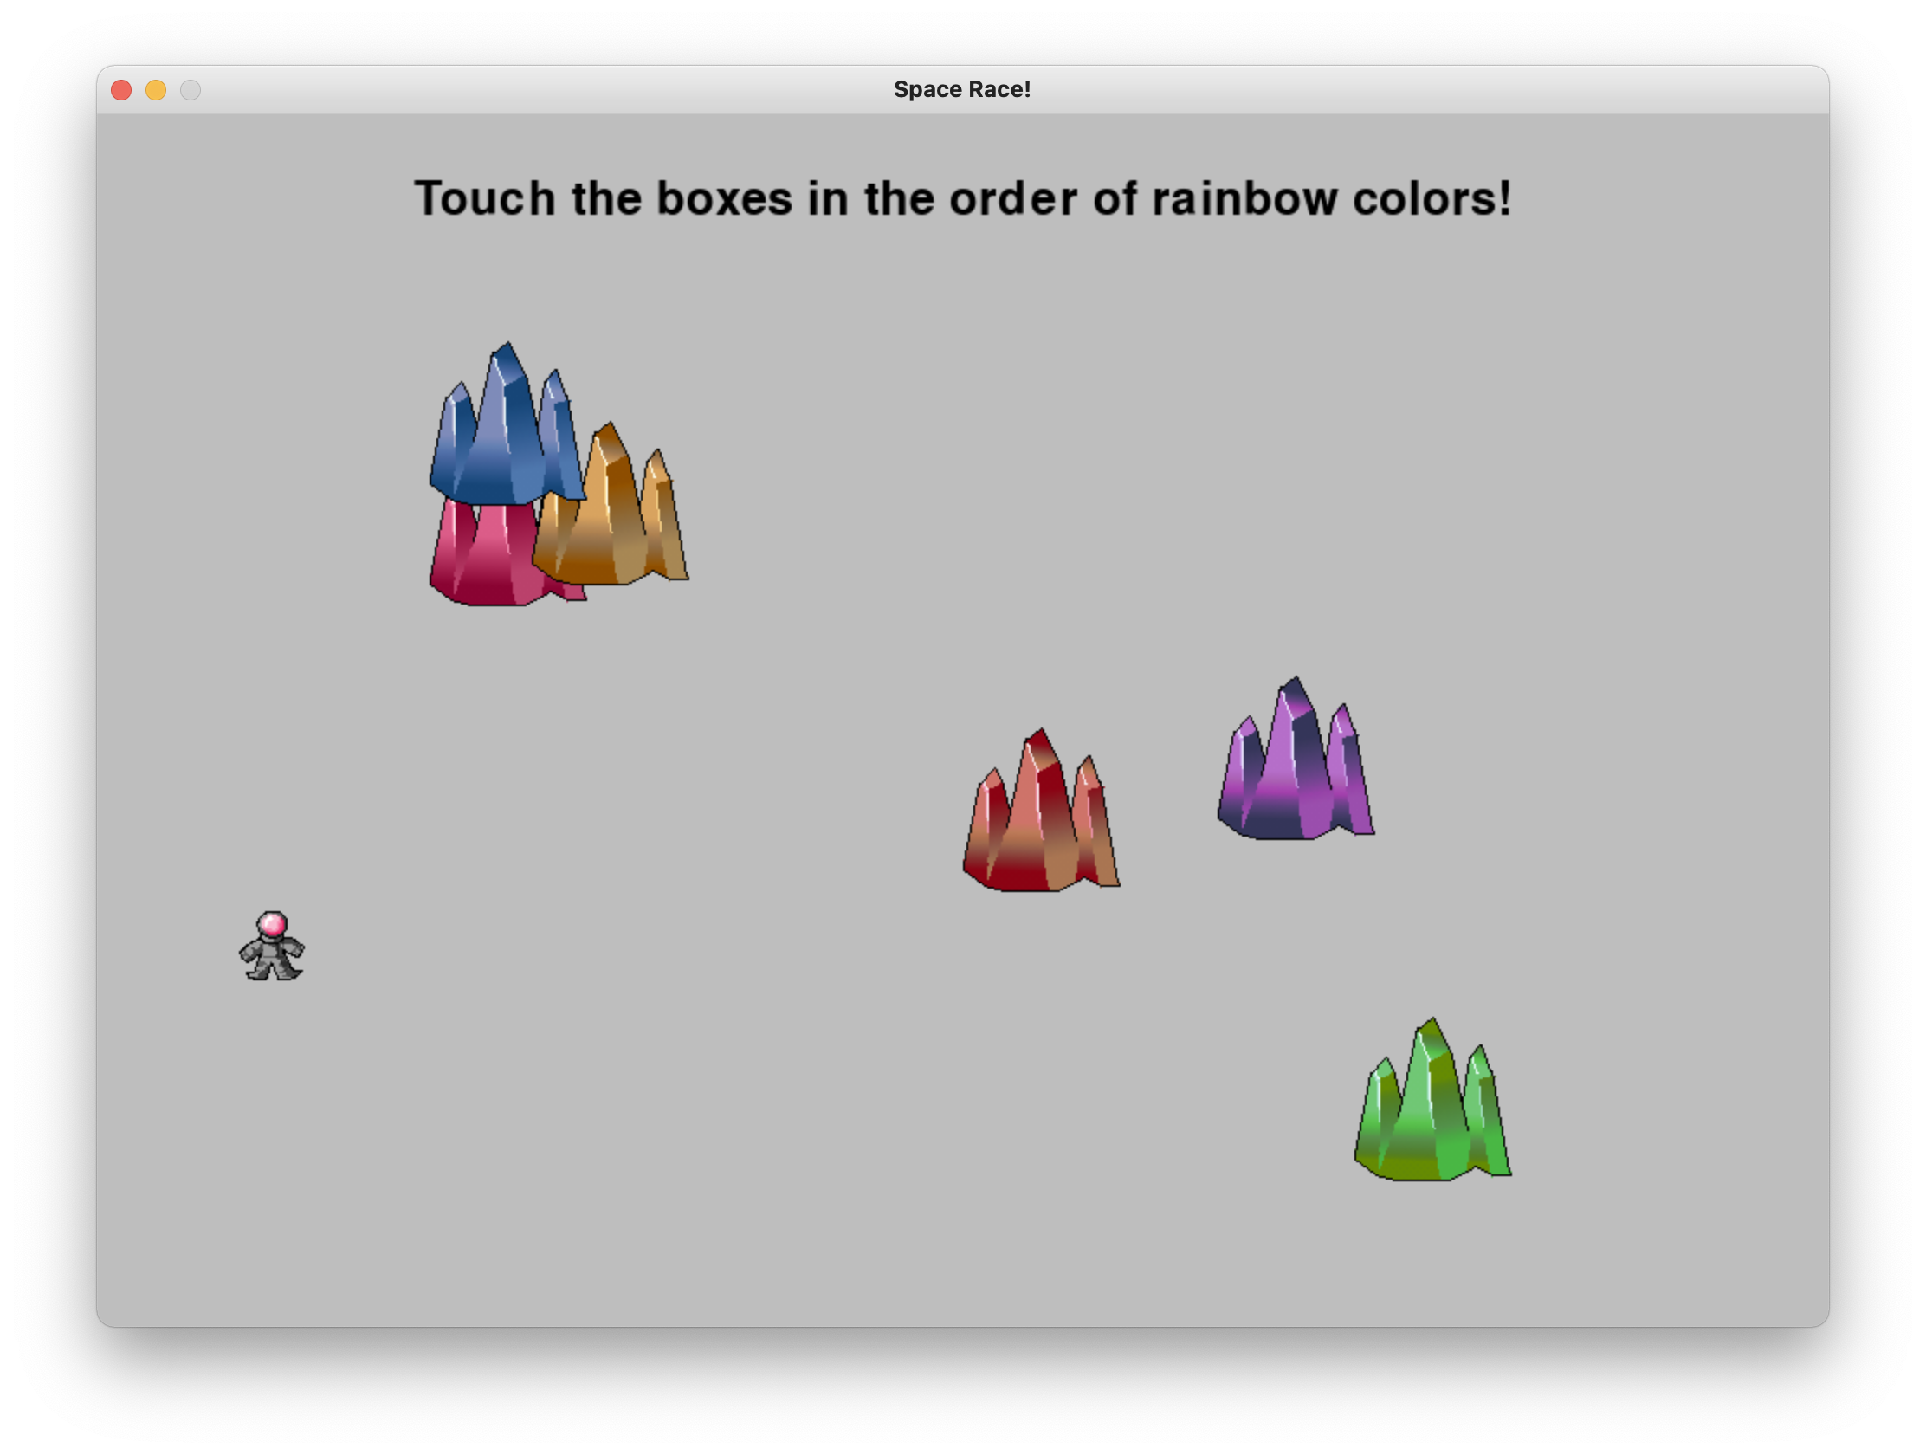Minimize the window with the yellow button

(156, 91)
